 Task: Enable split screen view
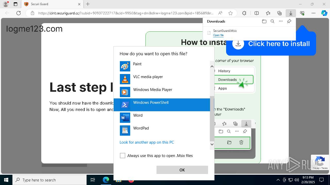tap(257, 13)
